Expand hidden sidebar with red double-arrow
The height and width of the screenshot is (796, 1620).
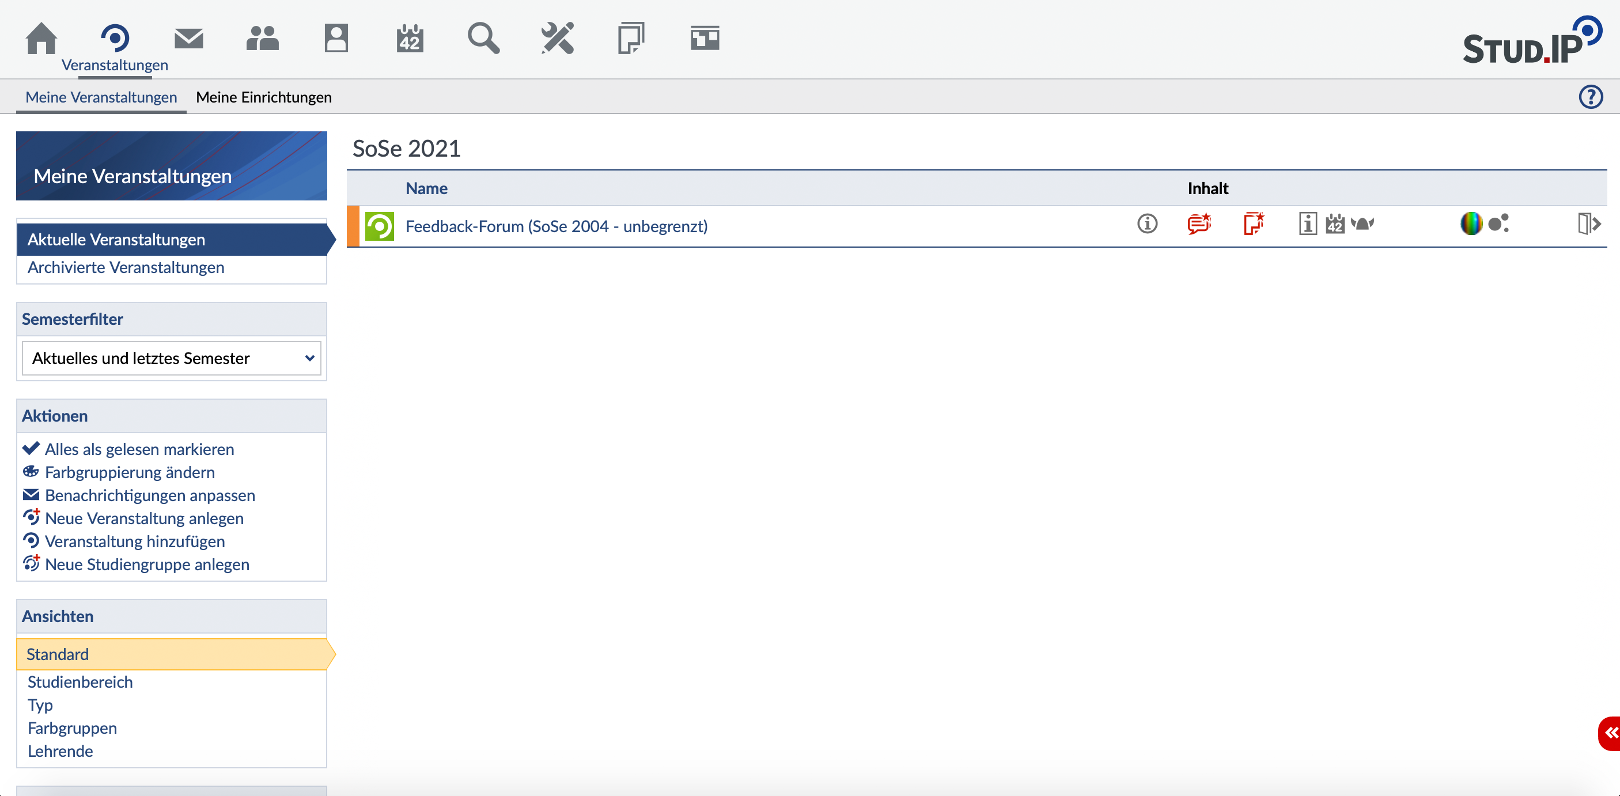click(1610, 733)
